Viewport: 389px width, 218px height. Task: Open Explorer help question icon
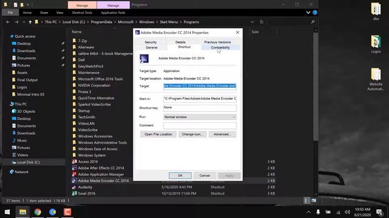[315, 12]
